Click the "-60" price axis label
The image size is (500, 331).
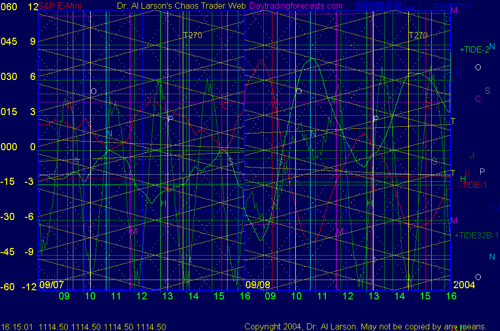tap(8, 287)
